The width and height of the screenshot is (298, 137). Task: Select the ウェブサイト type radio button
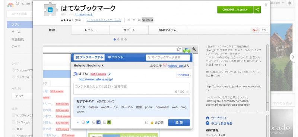13,77
